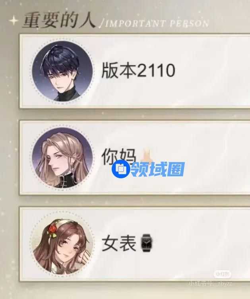Select the 版本2110 name label

[138, 71]
